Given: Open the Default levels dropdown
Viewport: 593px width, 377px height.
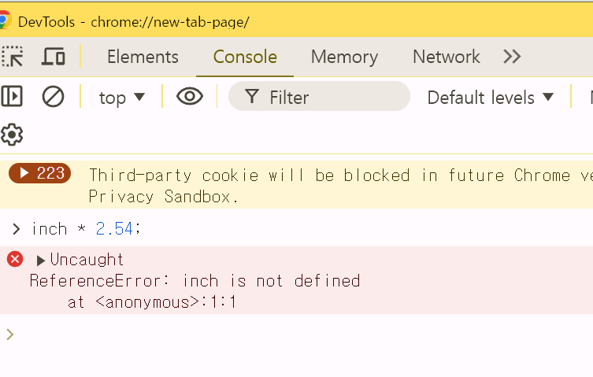Looking at the screenshot, I should [491, 98].
